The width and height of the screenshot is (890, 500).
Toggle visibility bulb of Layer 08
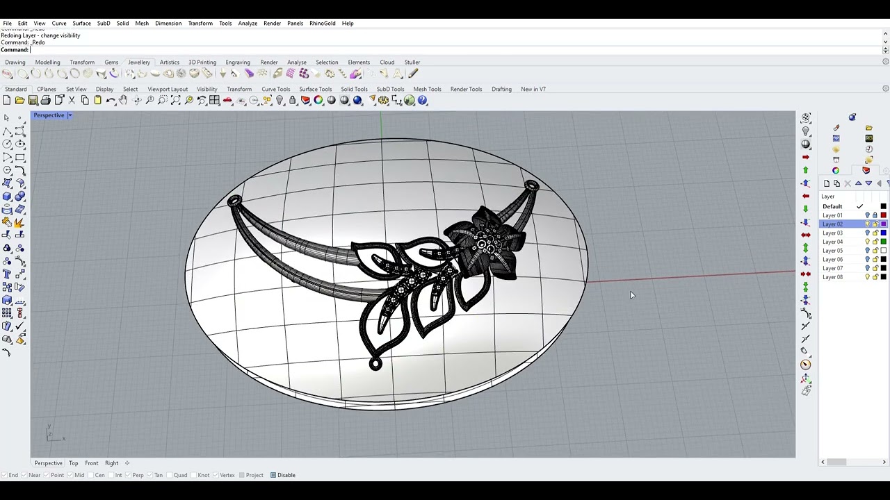click(867, 277)
